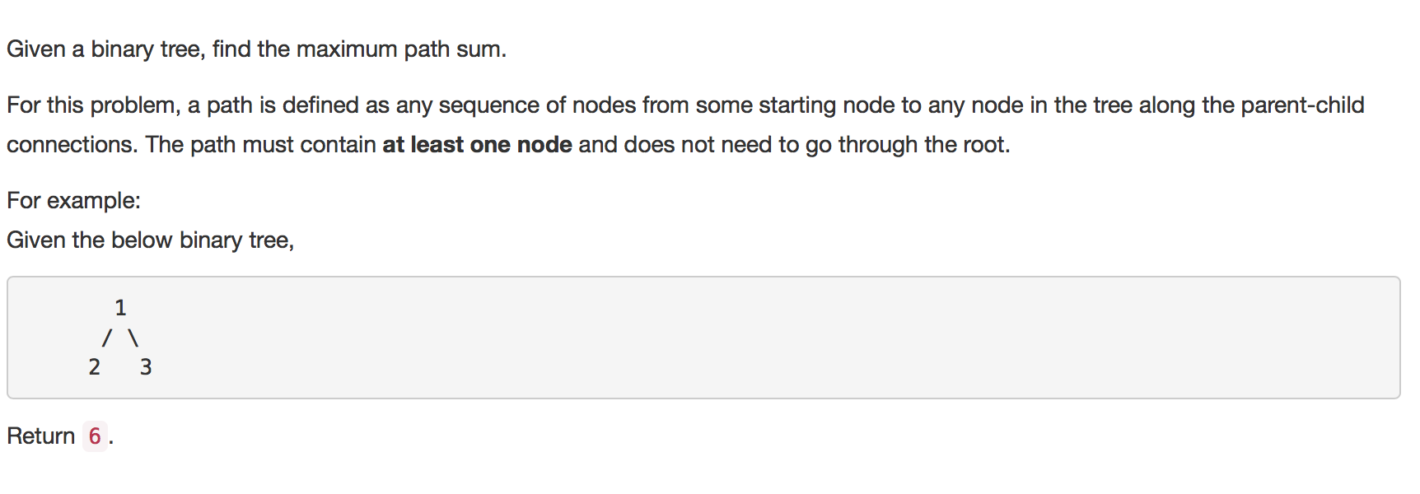Click the right branch backslash in the tree diagram
Screen dimensions: 1420x494
pos(133,338)
